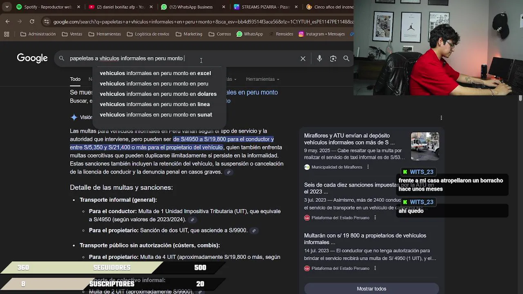
Task: Select the google.com URL in address bar
Action: tap(203, 22)
